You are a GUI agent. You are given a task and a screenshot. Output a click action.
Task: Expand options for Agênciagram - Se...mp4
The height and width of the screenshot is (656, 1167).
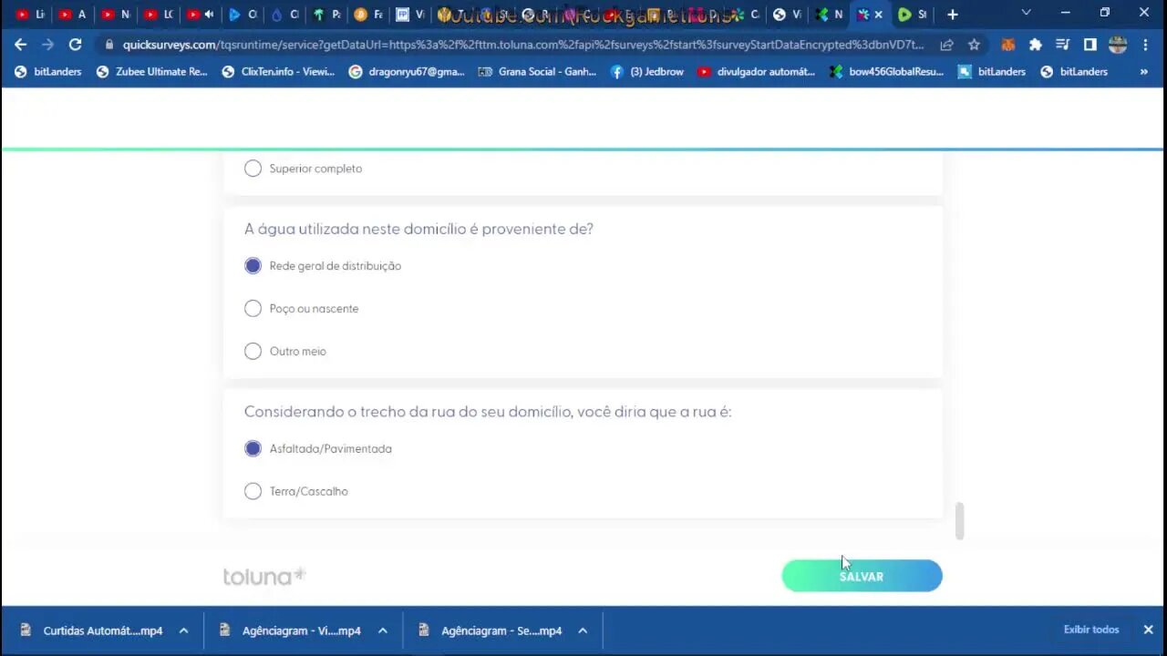tap(583, 630)
